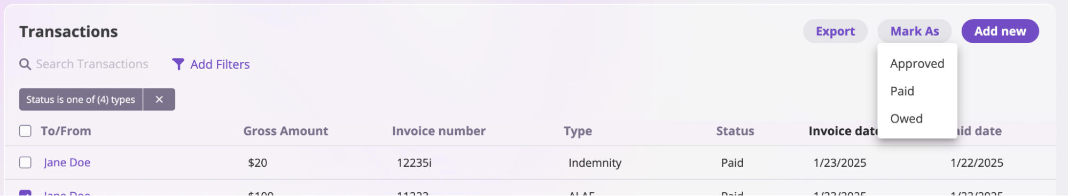The image size is (1068, 196).
Task: Click the Add new button
Action: [1000, 31]
